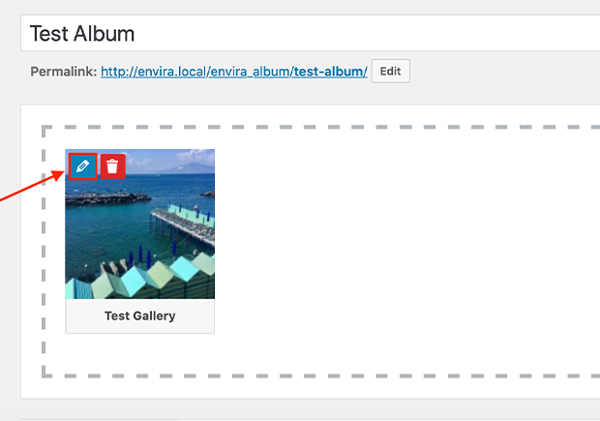Click the Permalink label text
The width and height of the screenshot is (600, 421).
coord(63,72)
